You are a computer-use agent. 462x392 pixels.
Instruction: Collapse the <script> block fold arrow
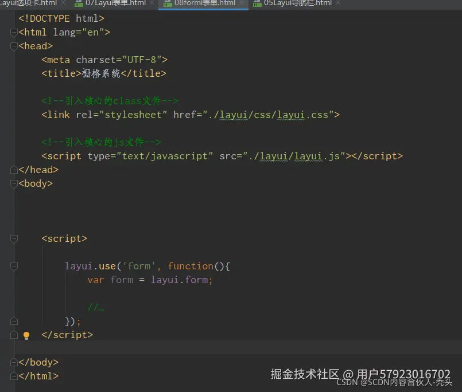[x=14, y=238]
